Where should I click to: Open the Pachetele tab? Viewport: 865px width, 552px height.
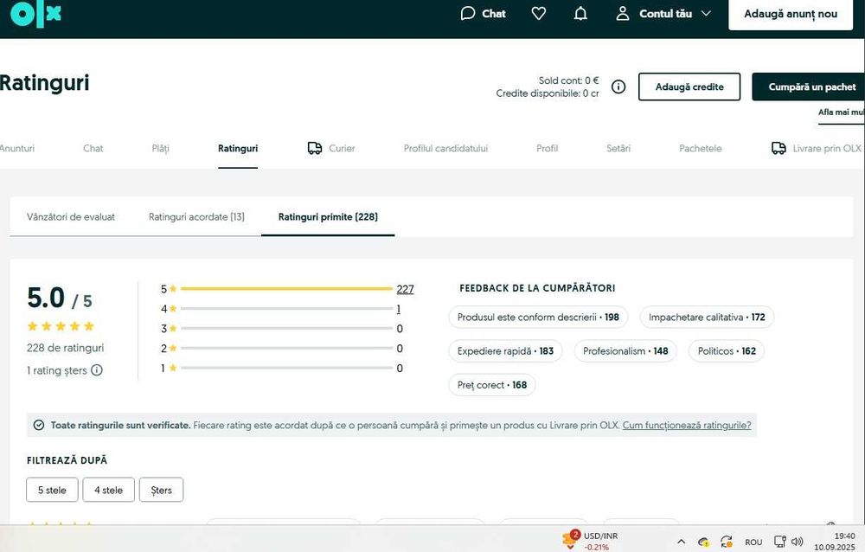tap(700, 149)
